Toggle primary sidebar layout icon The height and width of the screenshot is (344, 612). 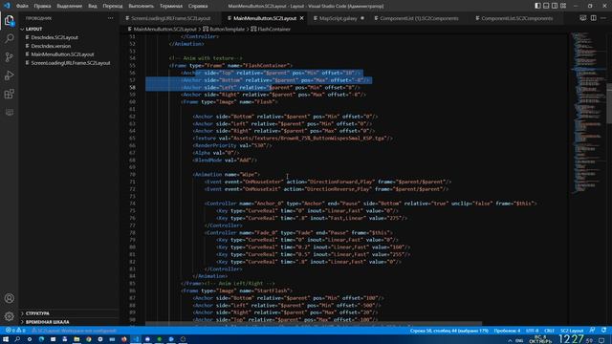(537, 6)
